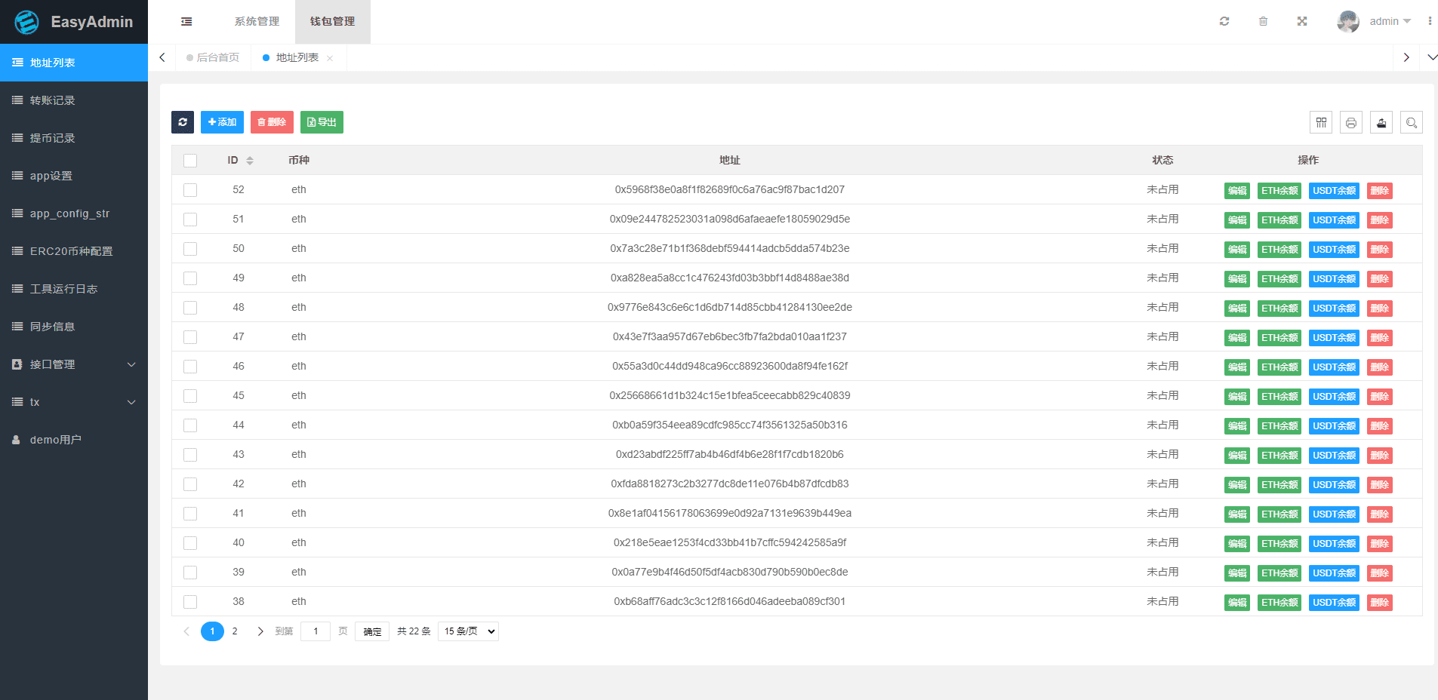Click USDT余额 for row ID 50
1438x700 pixels.
tap(1334, 250)
